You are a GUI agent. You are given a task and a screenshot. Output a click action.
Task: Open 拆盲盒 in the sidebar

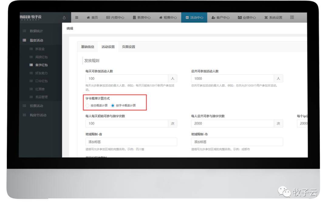pos(40,49)
